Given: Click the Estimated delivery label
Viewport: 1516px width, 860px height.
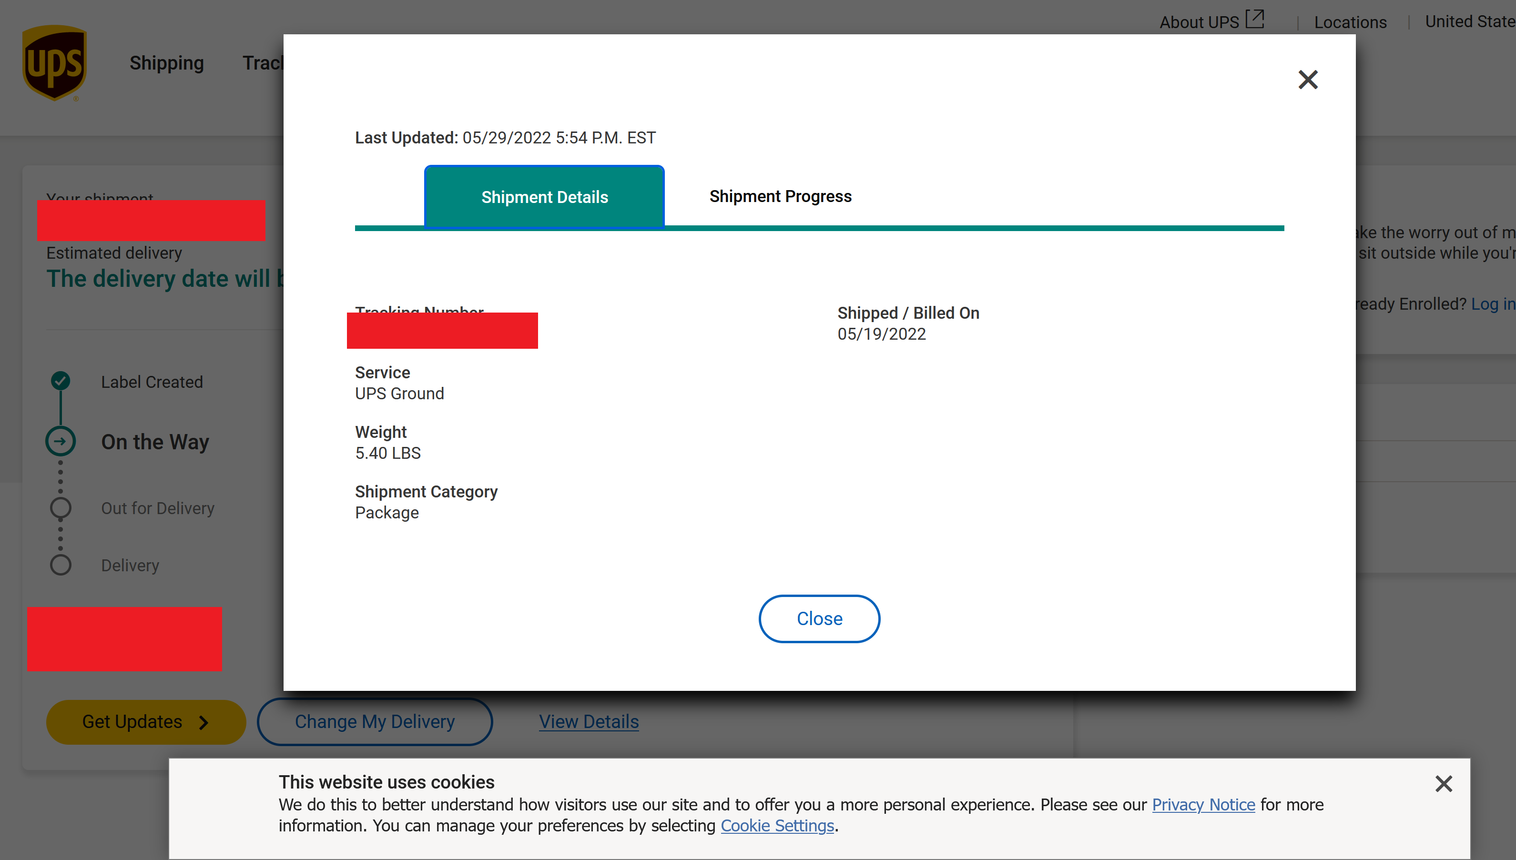Looking at the screenshot, I should click(x=114, y=253).
